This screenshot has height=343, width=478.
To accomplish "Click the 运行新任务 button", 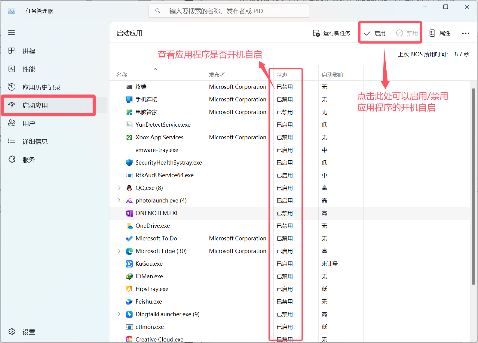I will coord(332,33).
